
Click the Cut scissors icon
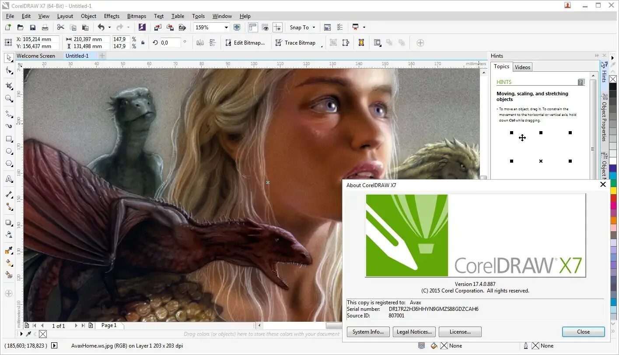pos(61,27)
